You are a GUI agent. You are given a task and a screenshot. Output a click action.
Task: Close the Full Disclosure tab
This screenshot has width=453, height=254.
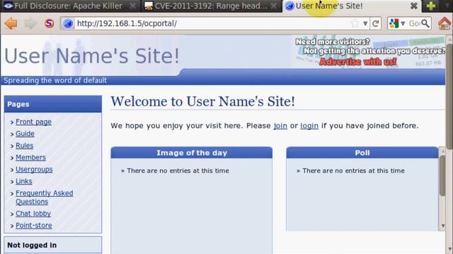(x=132, y=6)
